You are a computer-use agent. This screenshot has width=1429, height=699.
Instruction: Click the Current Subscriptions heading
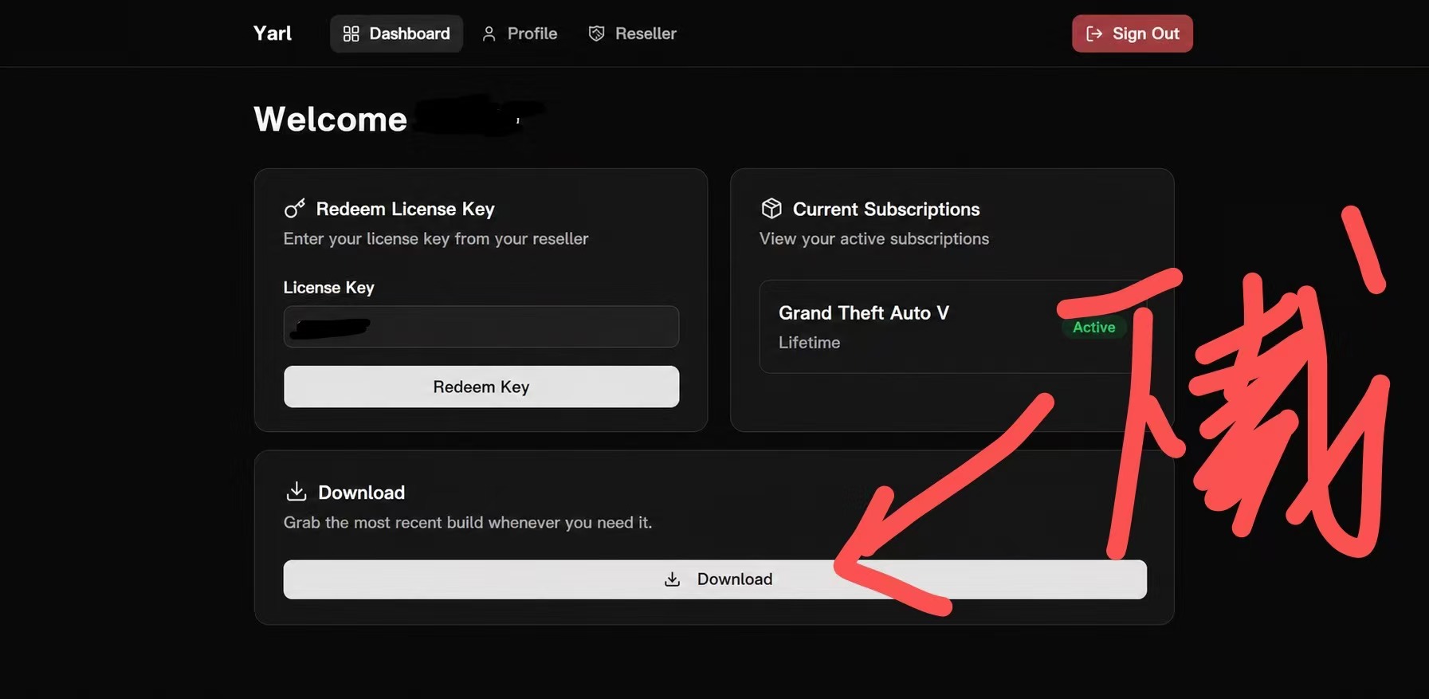coord(886,209)
